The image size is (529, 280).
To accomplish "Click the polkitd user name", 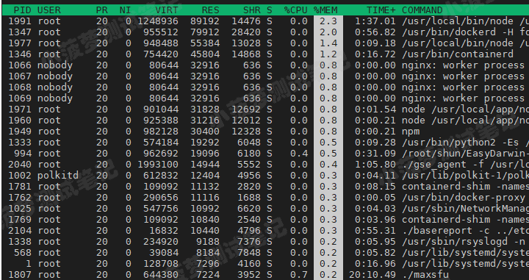I will pos(58,176).
